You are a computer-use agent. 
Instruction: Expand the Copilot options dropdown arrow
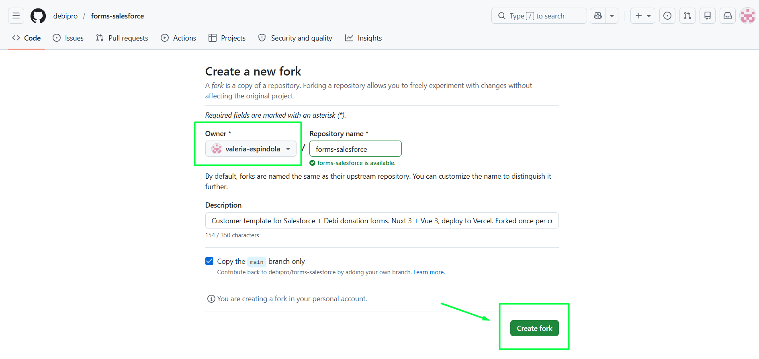point(612,16)
